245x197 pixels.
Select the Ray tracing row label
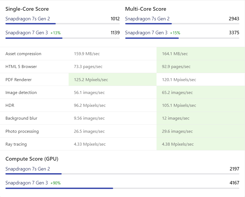pyautogui.click(x=16, y=144)
